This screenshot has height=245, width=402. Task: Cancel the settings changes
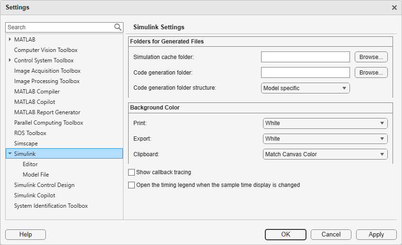tap(331, 235)
